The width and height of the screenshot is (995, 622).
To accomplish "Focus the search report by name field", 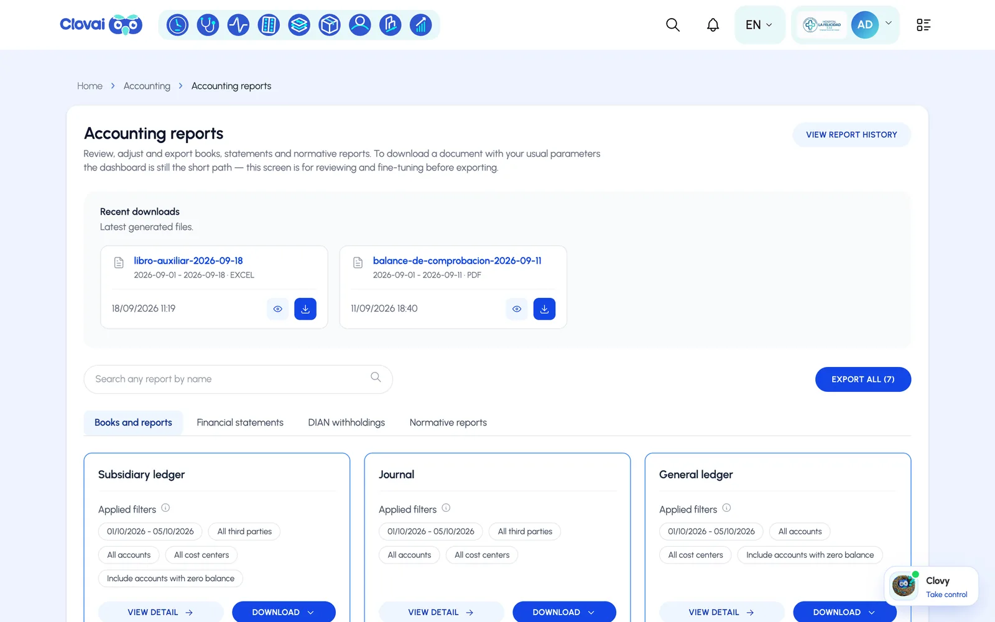I will click(x=238, y=379).
